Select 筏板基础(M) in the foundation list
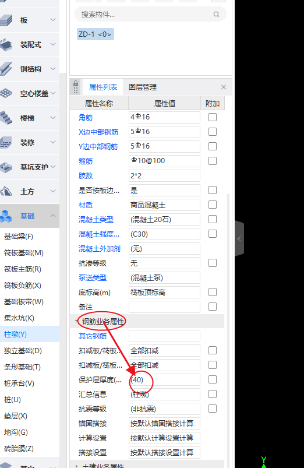This screenshot has height=468, width=304. pyautogui.click(x=23, y=253)
